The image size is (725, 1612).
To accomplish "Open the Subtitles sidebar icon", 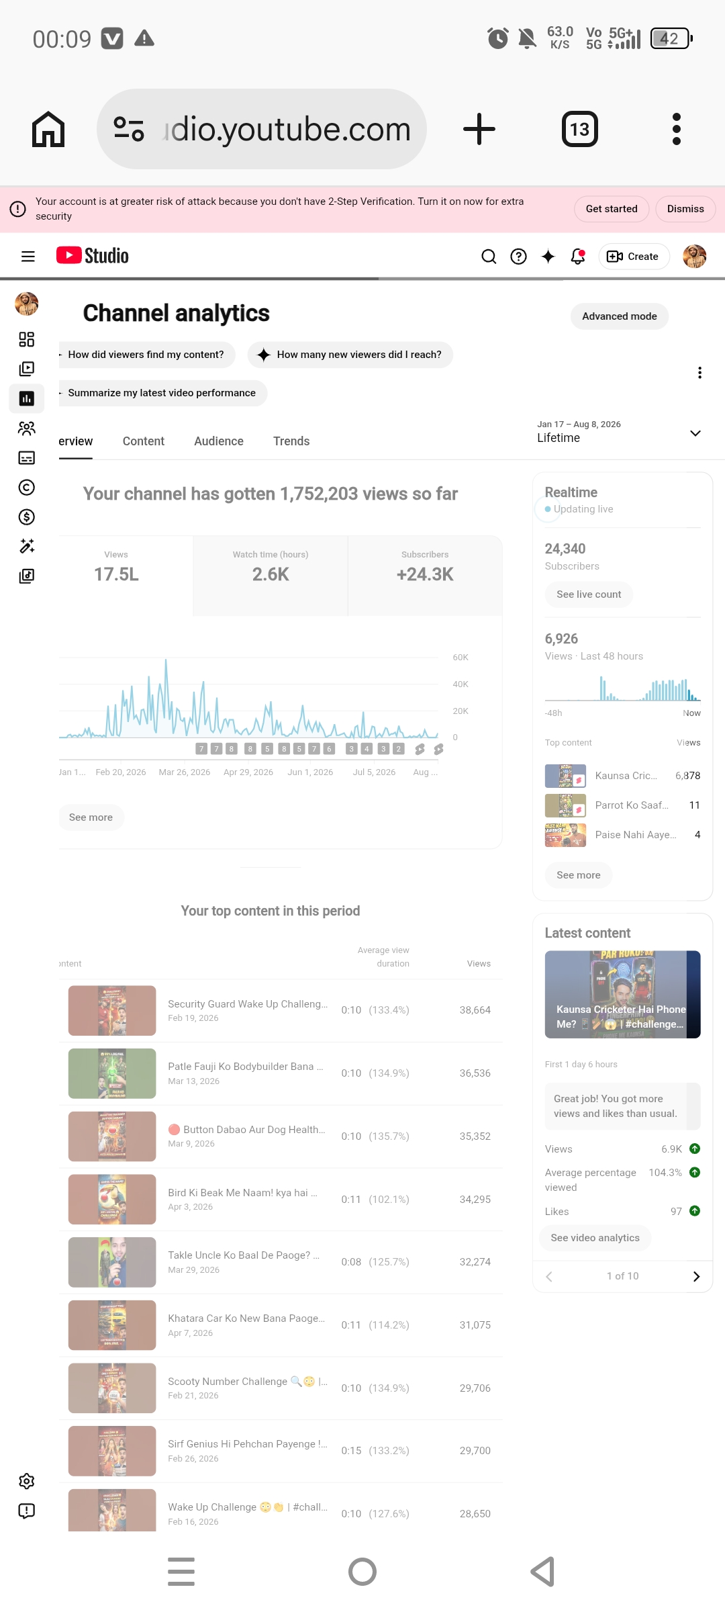I will [x=27, y=457].
